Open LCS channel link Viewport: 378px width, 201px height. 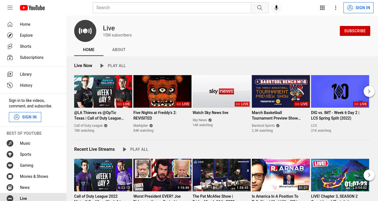pyautogui.click(x=314, y=126)
